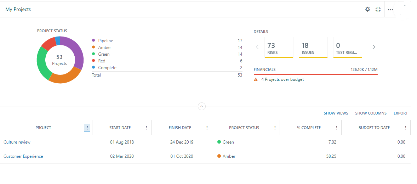Sort by the BUDGET TO DATE header
Viewport: 417px width, 184px height.
pyautogui.click(x=374, y=128)
